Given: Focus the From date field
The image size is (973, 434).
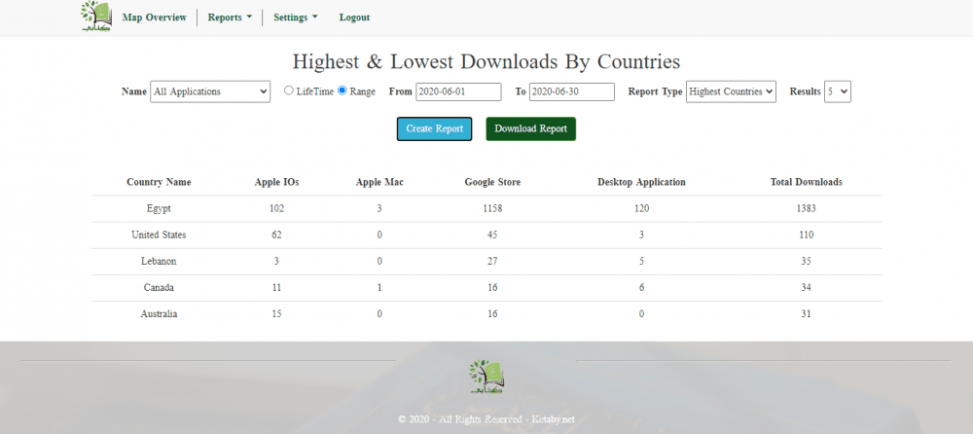Looking at the screenshot, I should pos(458,91).
